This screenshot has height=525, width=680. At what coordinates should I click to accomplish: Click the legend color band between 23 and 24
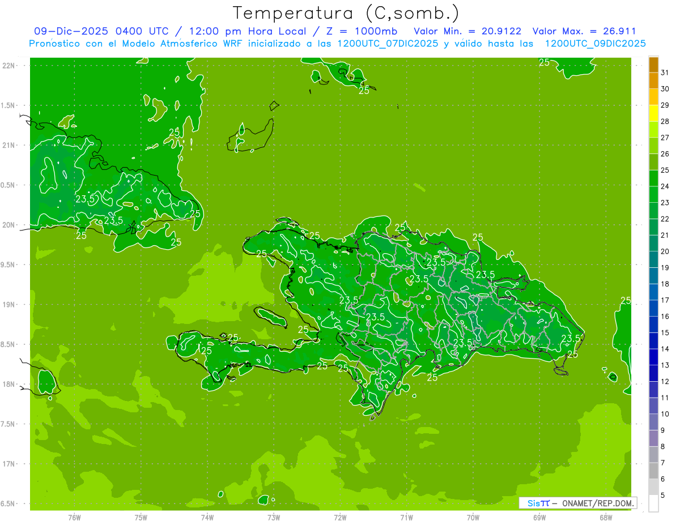tap(653, 194)
